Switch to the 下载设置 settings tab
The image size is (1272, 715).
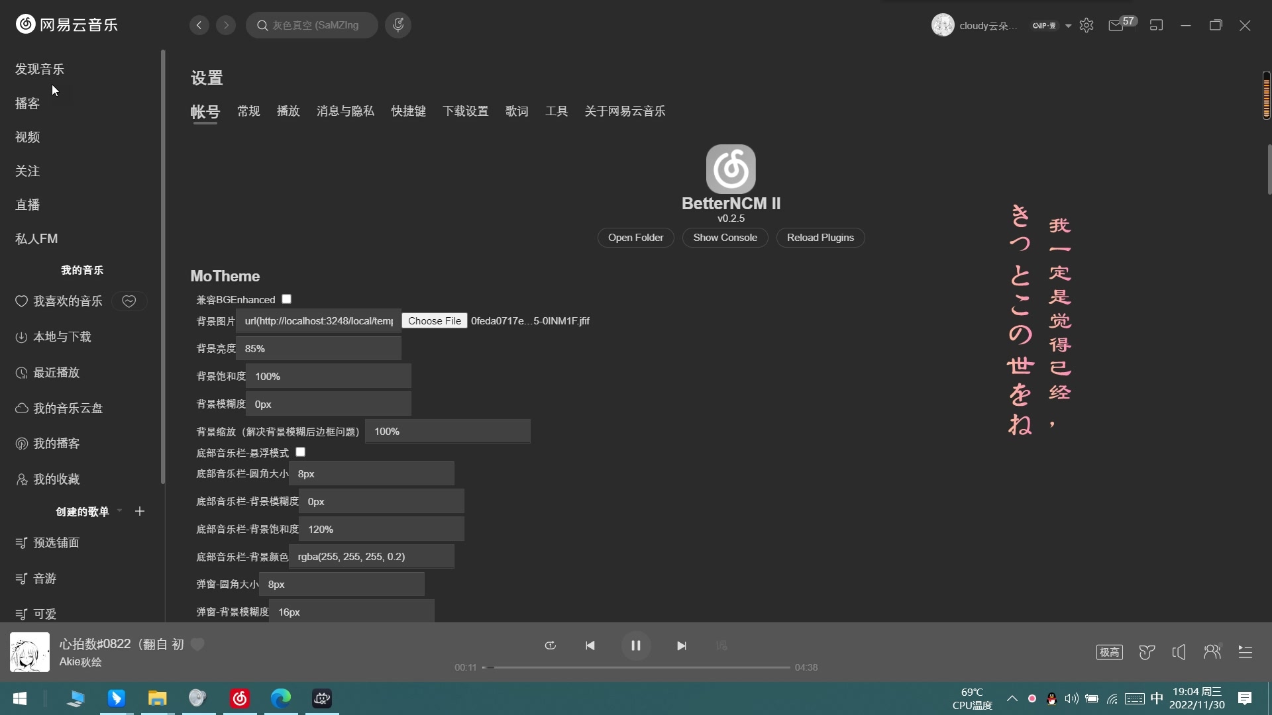(x=466, y=111)
